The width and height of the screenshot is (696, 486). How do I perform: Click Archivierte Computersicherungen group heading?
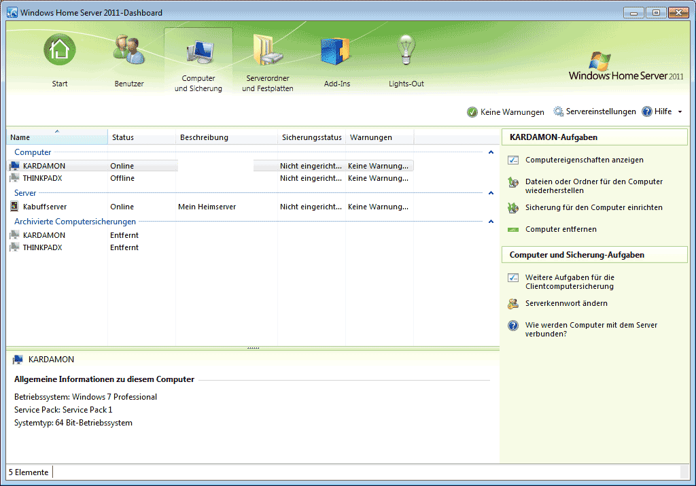pos(75,221)
